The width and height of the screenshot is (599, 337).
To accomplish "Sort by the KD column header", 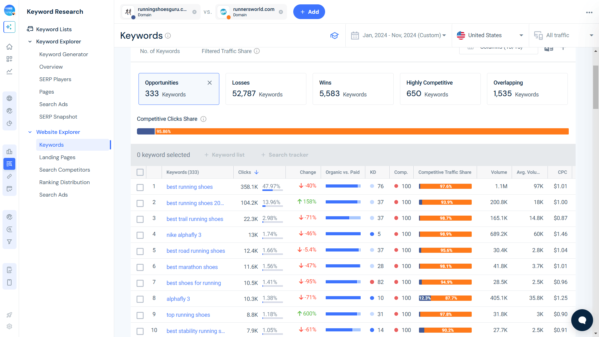I will coord(373,172).
